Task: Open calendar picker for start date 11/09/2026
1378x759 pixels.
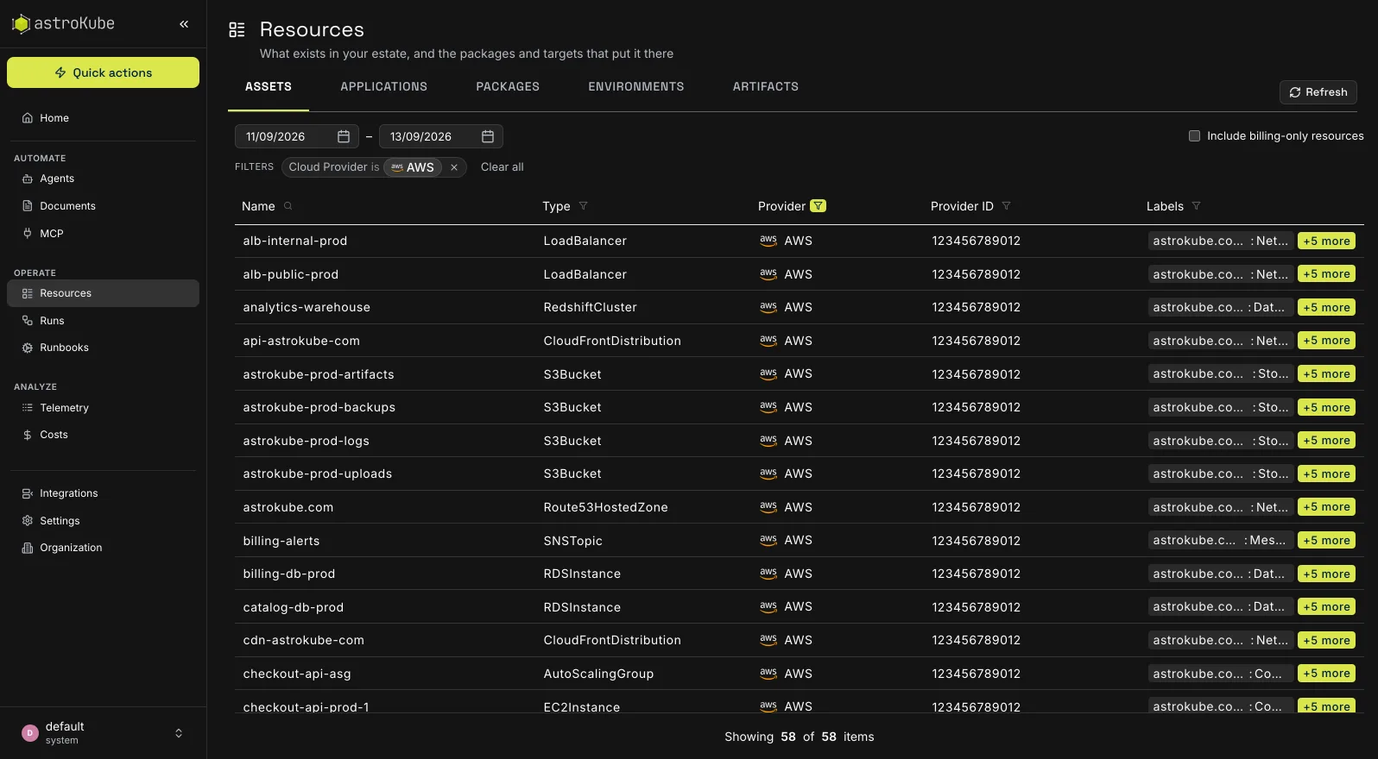Action: 343,136
